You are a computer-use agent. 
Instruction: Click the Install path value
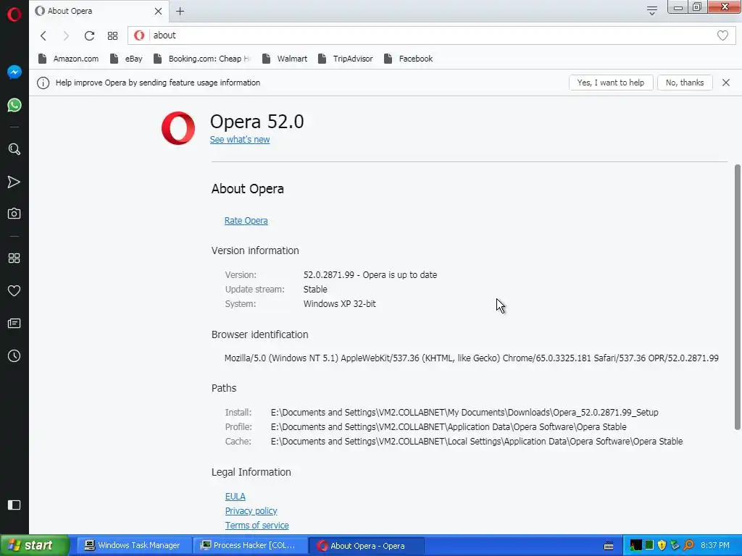[x=464, y=412]
